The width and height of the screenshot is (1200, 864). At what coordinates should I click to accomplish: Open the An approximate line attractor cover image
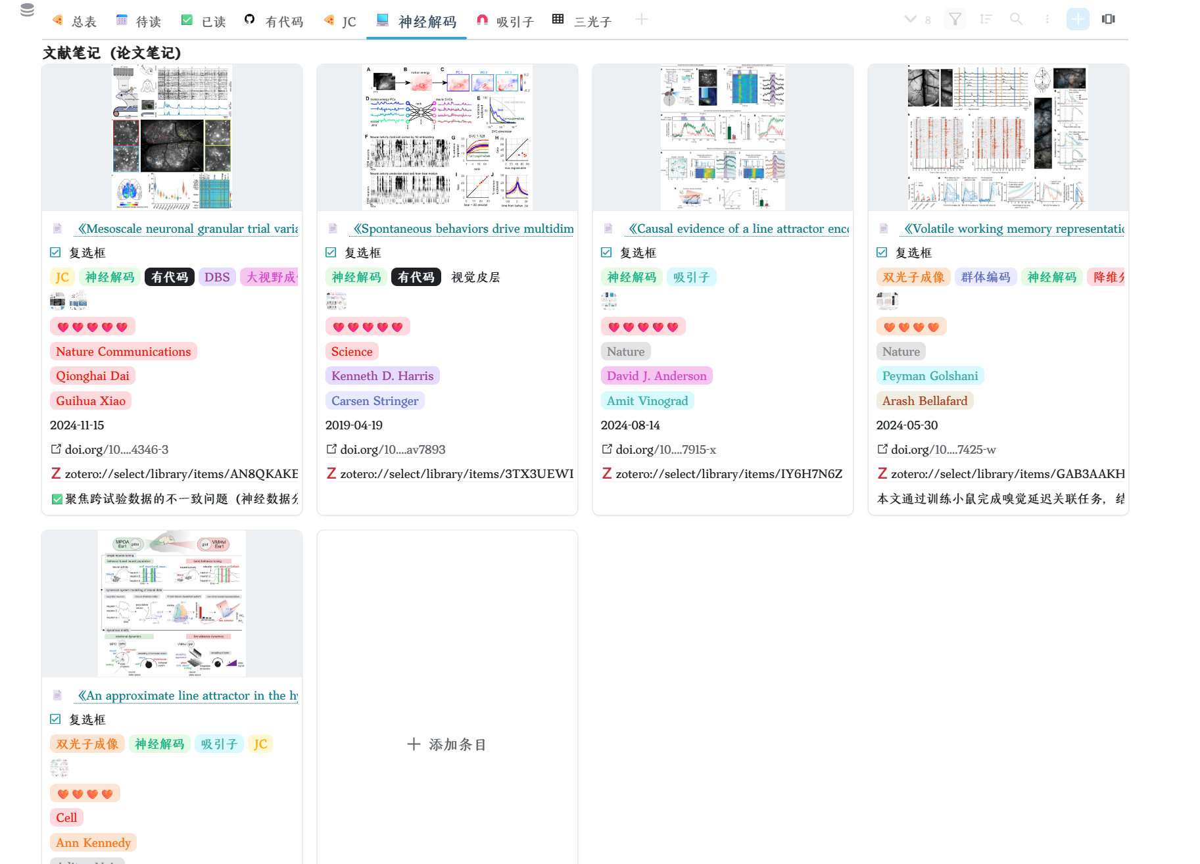172,604
